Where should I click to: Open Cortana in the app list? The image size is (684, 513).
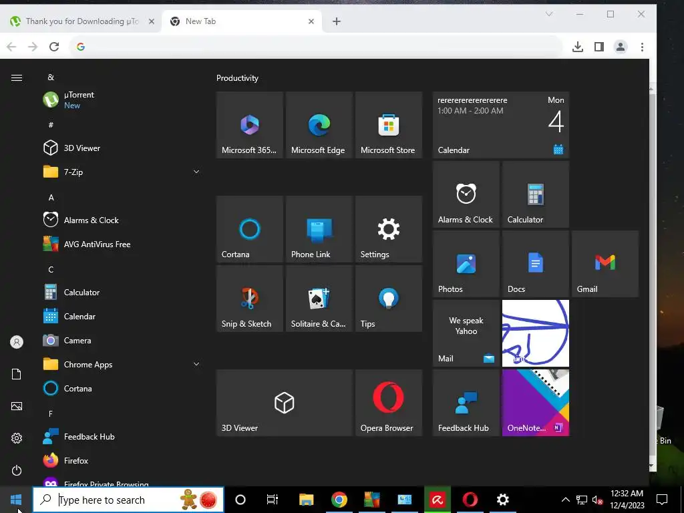point(122,388)
